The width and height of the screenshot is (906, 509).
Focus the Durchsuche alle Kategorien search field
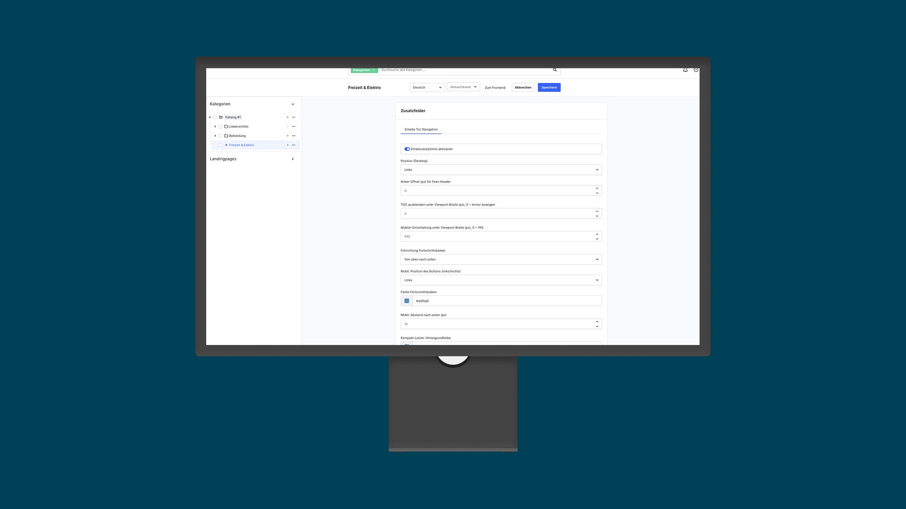pos(465,70)
